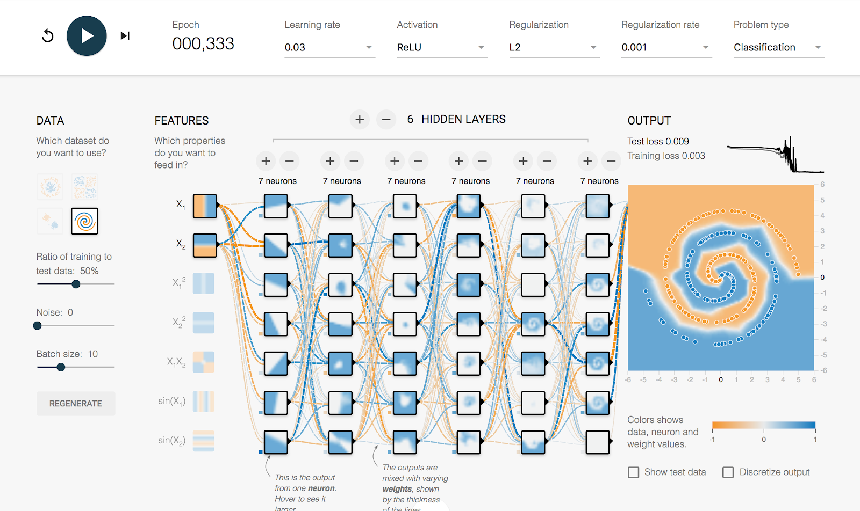The image size is (860, 511).
Task: Remove a neuron from the first hidden layer
Action: click(x=289, y=160)
